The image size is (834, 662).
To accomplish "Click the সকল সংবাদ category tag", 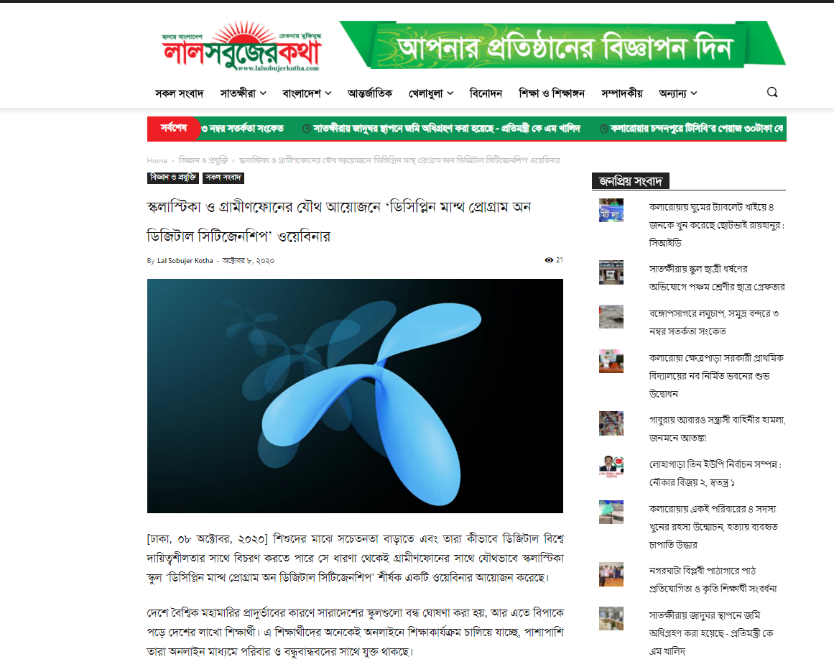I will [x=223, y=178].
